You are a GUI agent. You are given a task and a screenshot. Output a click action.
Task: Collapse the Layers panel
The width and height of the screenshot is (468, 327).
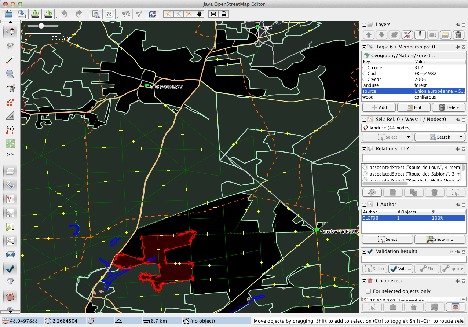click(x=364, y=25)
